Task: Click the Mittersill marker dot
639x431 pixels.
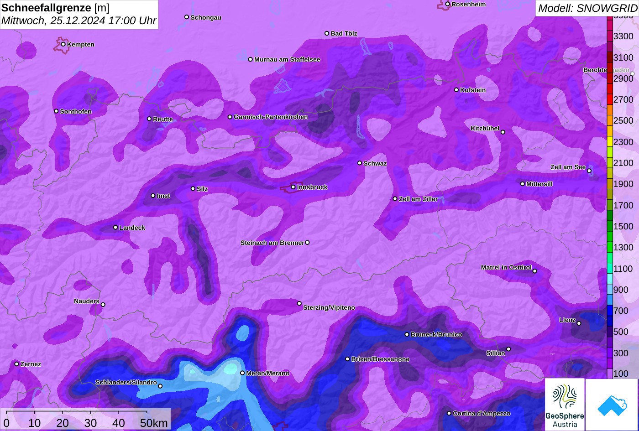Action: click(x=523, y=184)
